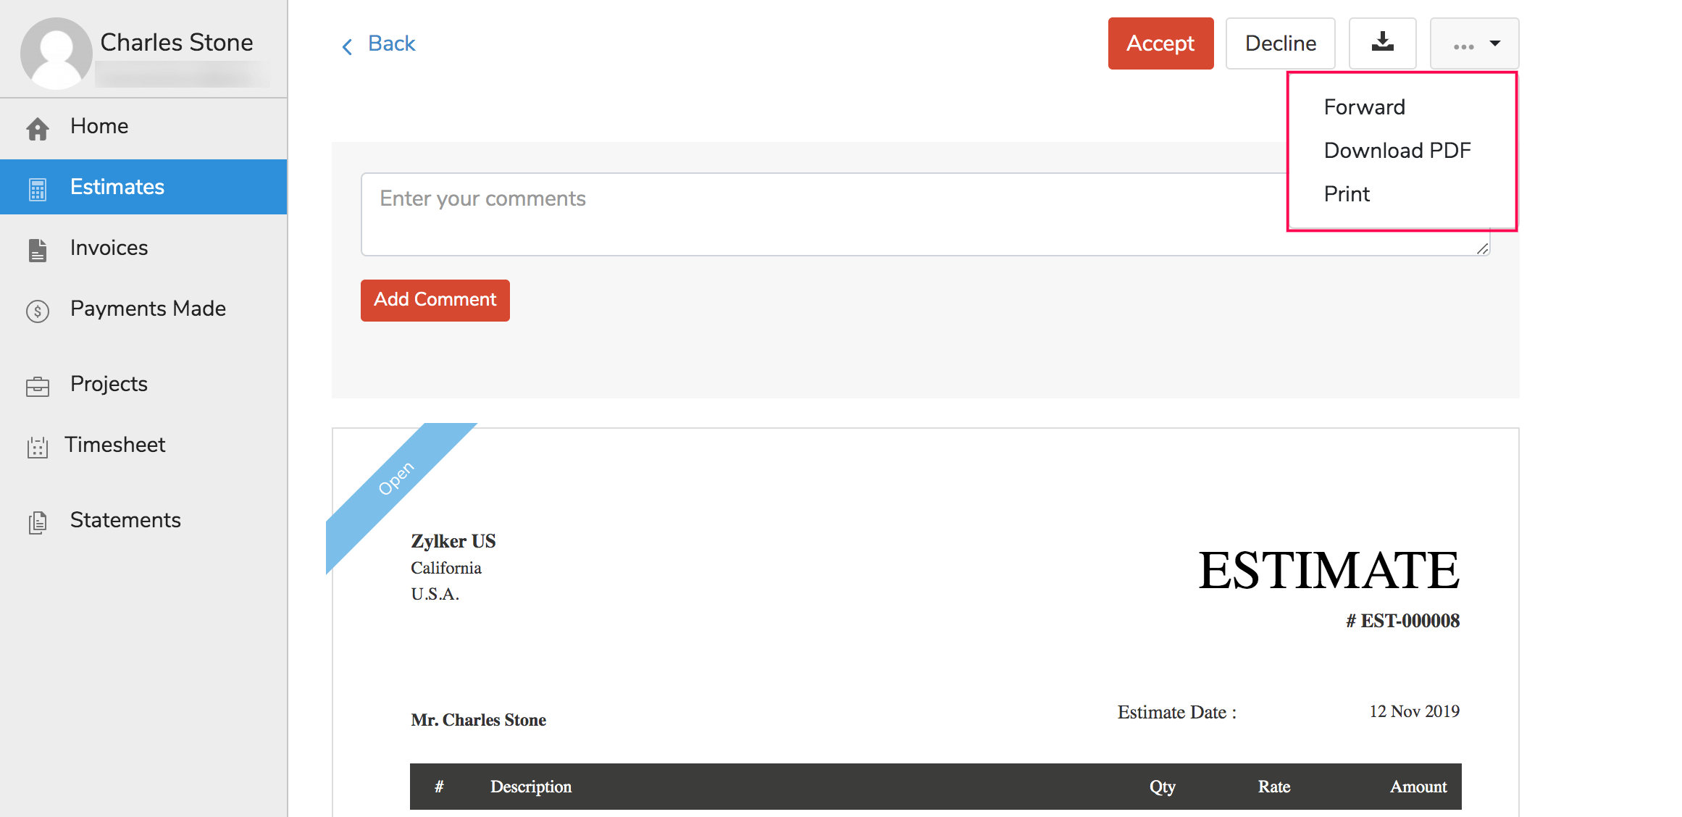Viewport: 1682px width, 817px height.
Task: Click the Accept button for estimate
Action: (1158, 43)
